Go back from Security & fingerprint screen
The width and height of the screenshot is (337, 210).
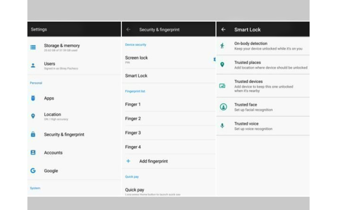[128, 29]
